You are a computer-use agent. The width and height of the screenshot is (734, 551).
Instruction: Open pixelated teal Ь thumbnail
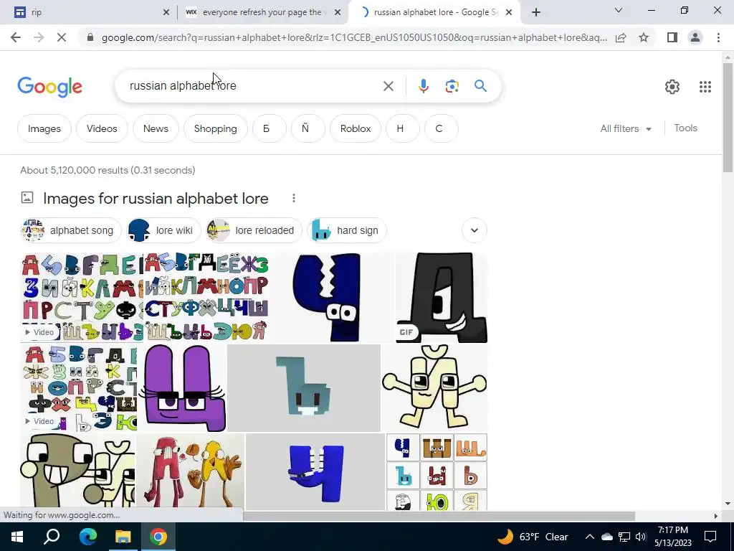click(x=304, y=388)
